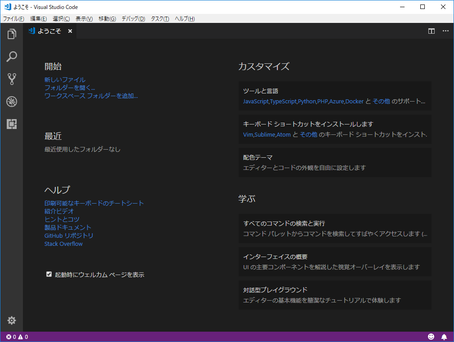Select the ようこそ tab

coord(49,31)
